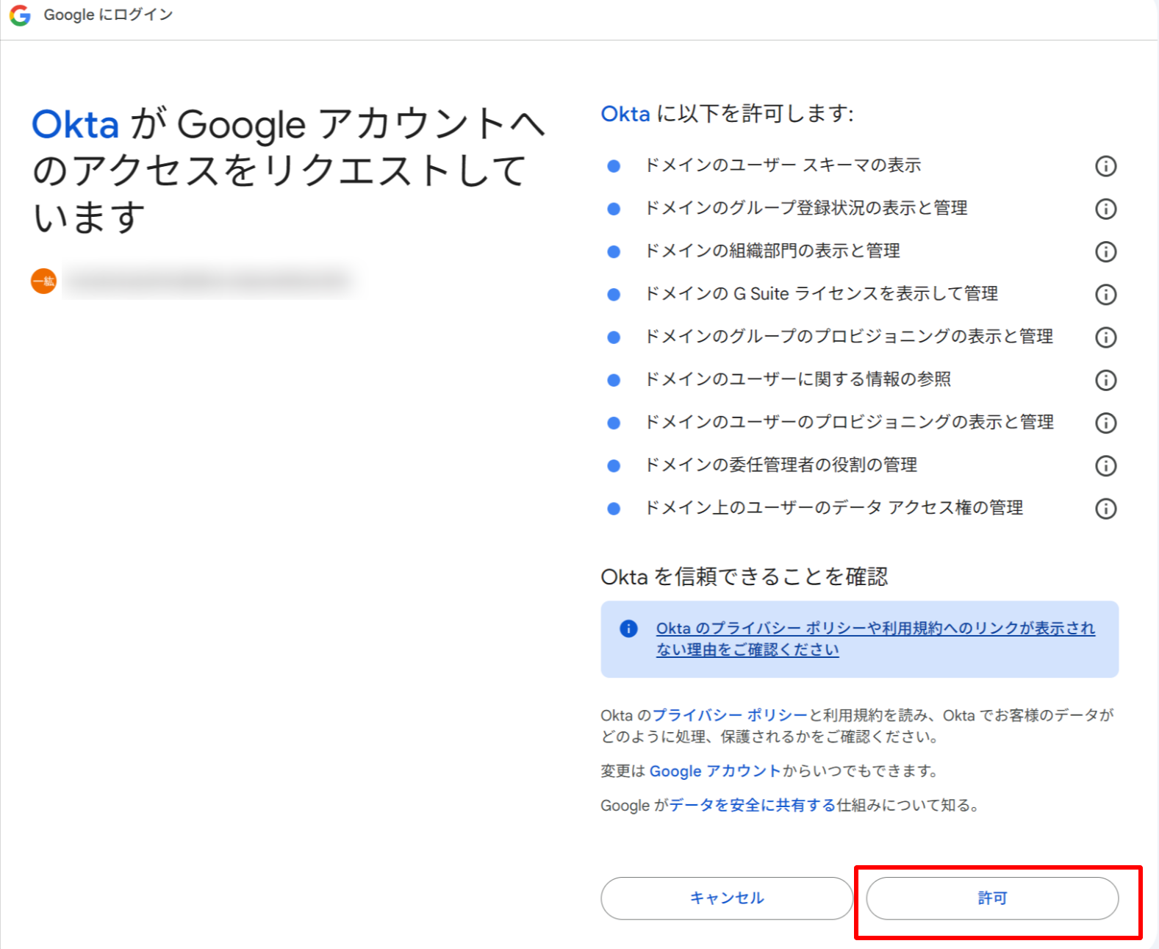This screenshot has width=1159, height=949.
Task: Click the Google logo at top left
Action: click(x=20, y=15)
